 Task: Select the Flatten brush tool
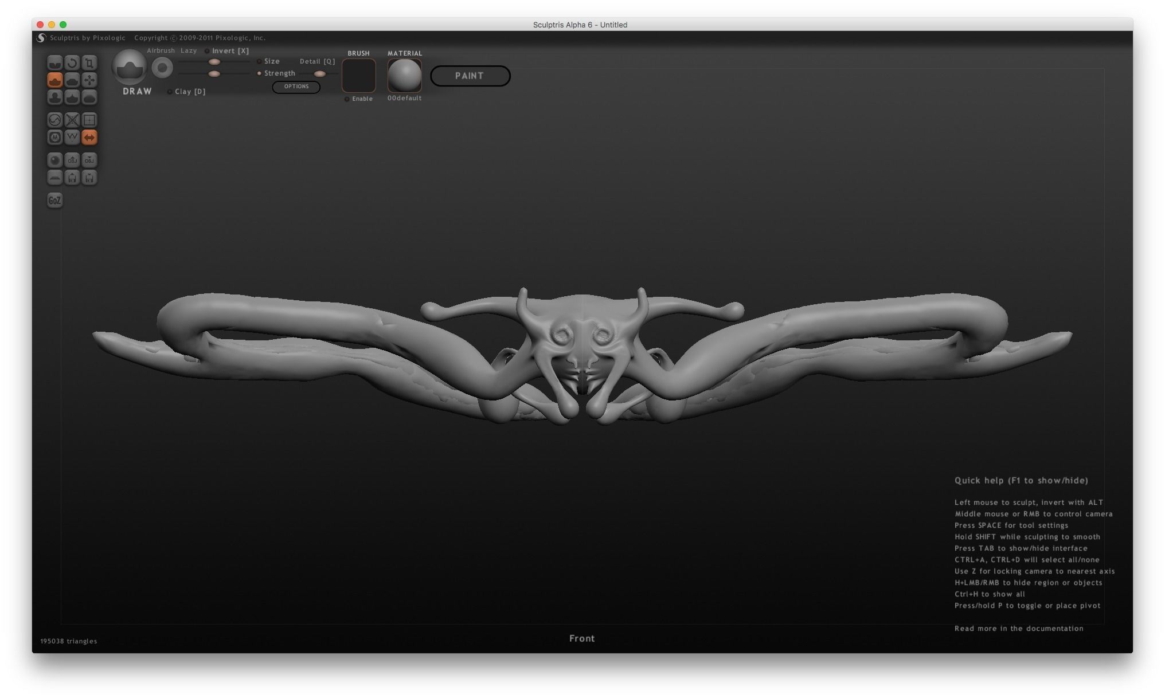72,80
